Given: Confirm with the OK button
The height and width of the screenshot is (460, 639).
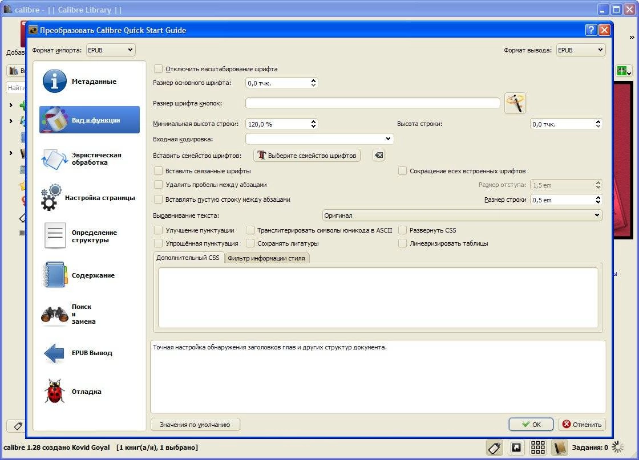Looking at the screenshot, I should (x=531, y=425).
